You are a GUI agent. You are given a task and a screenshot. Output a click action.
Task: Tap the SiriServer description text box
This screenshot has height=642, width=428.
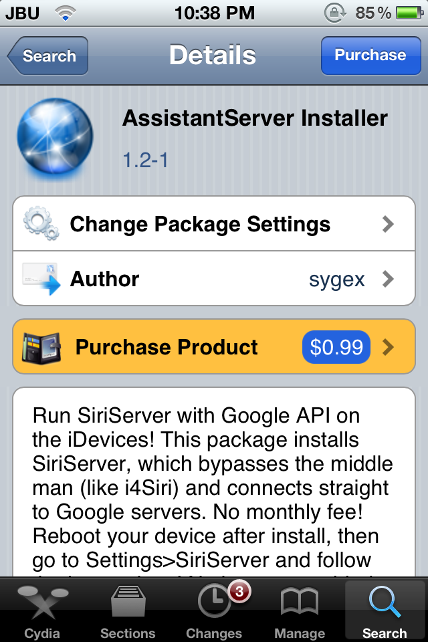coord(214,482)
